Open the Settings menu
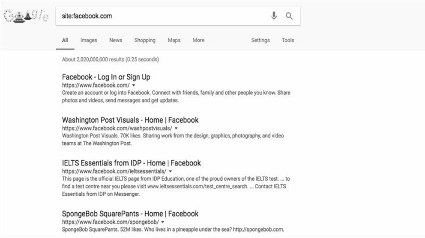The width and height of the screenshot is (425, 238). 260,40
